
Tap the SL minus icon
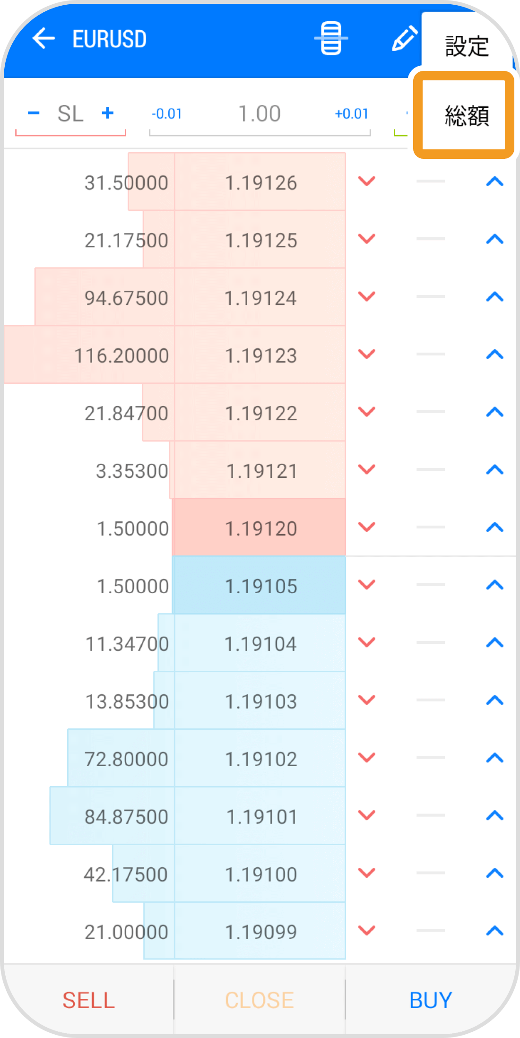(x=34, y=113)
